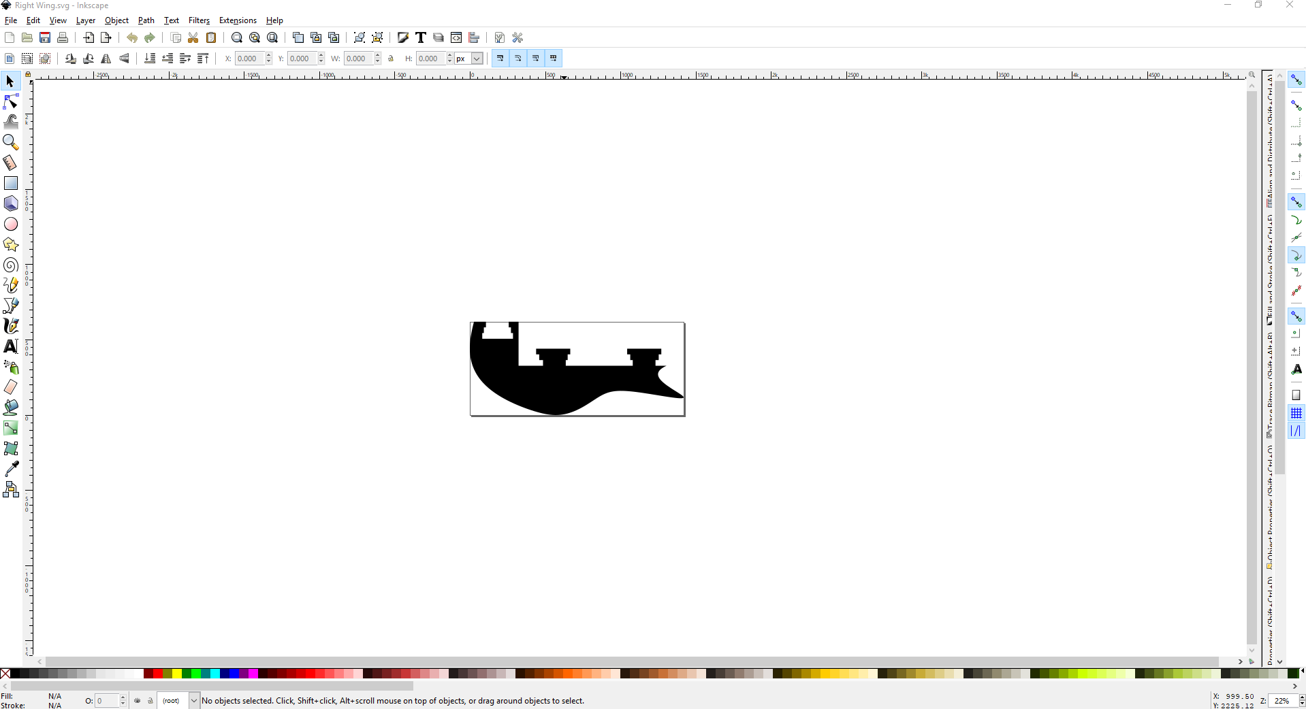The image size is (1306, 709).
Task: Click the Y position stepper arrows
Action: pos(321,59)
